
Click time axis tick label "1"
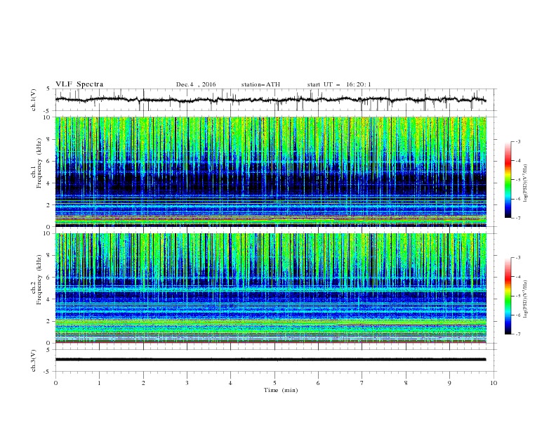tap(99, 383)
